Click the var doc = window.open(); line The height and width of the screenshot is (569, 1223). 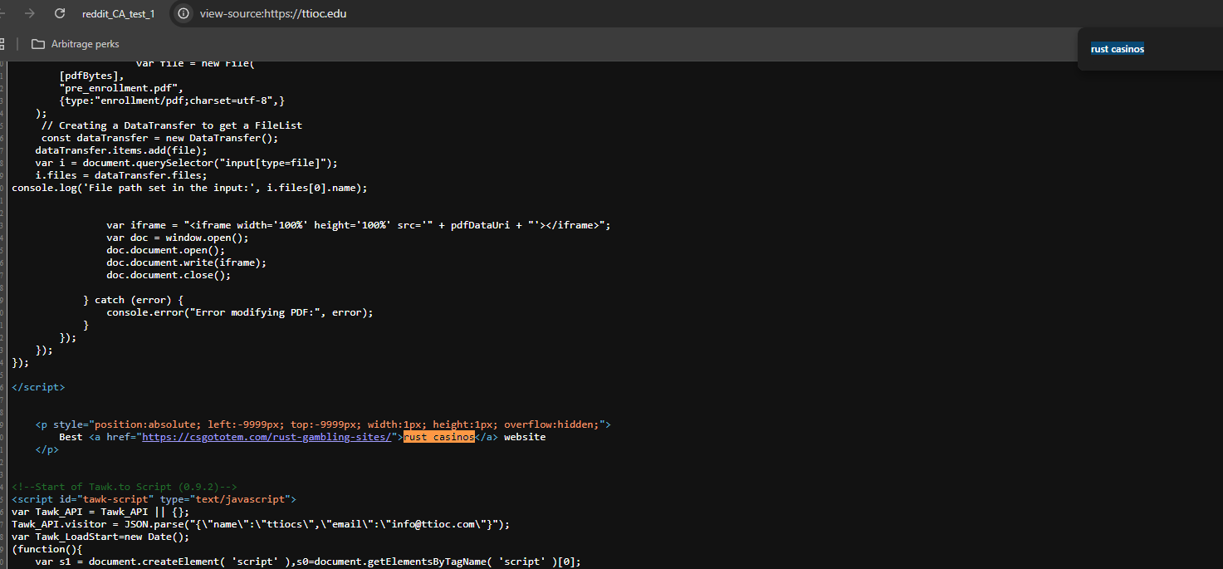coord(178,238)
